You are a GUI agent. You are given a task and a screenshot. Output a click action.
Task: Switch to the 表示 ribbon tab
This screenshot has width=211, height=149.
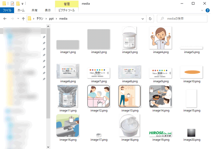coord(47,11)
